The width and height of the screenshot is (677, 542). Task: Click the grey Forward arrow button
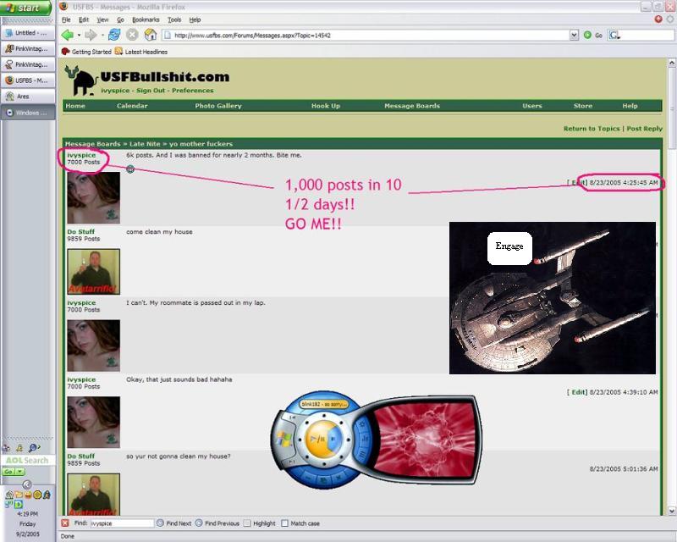coord(91,35)
